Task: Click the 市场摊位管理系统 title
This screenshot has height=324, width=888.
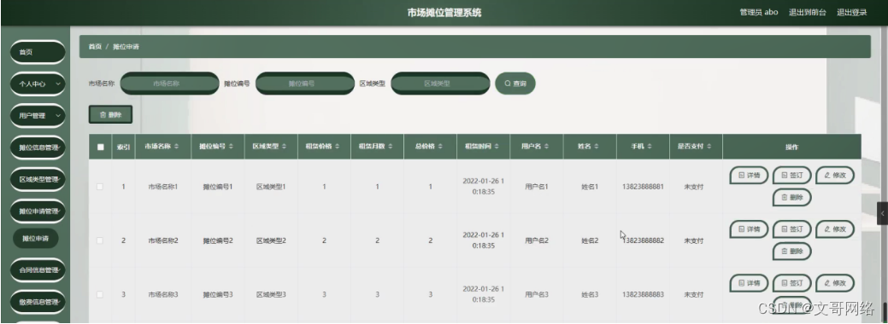Action: click(444, 13)
